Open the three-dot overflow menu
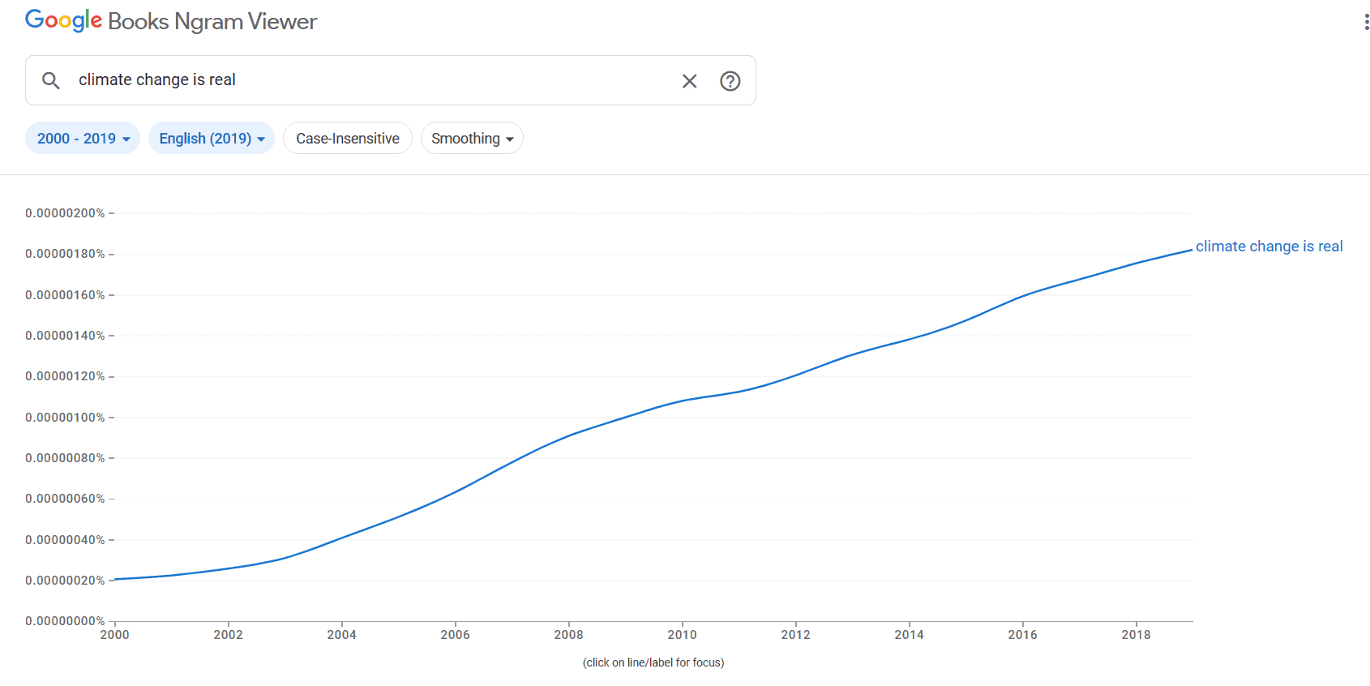The height and width of the screenshot is (686, 1370). [1367, 22]
